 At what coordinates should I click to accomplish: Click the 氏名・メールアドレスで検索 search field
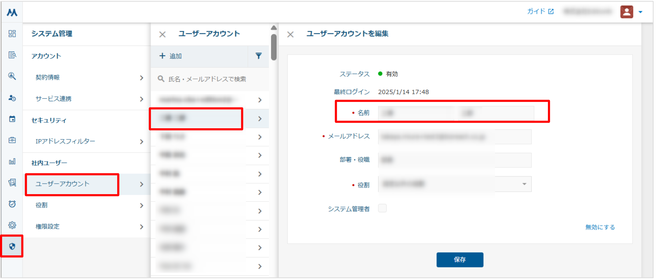(x=211, y=79)
